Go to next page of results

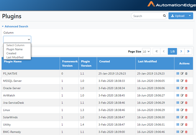coord(181,51)
